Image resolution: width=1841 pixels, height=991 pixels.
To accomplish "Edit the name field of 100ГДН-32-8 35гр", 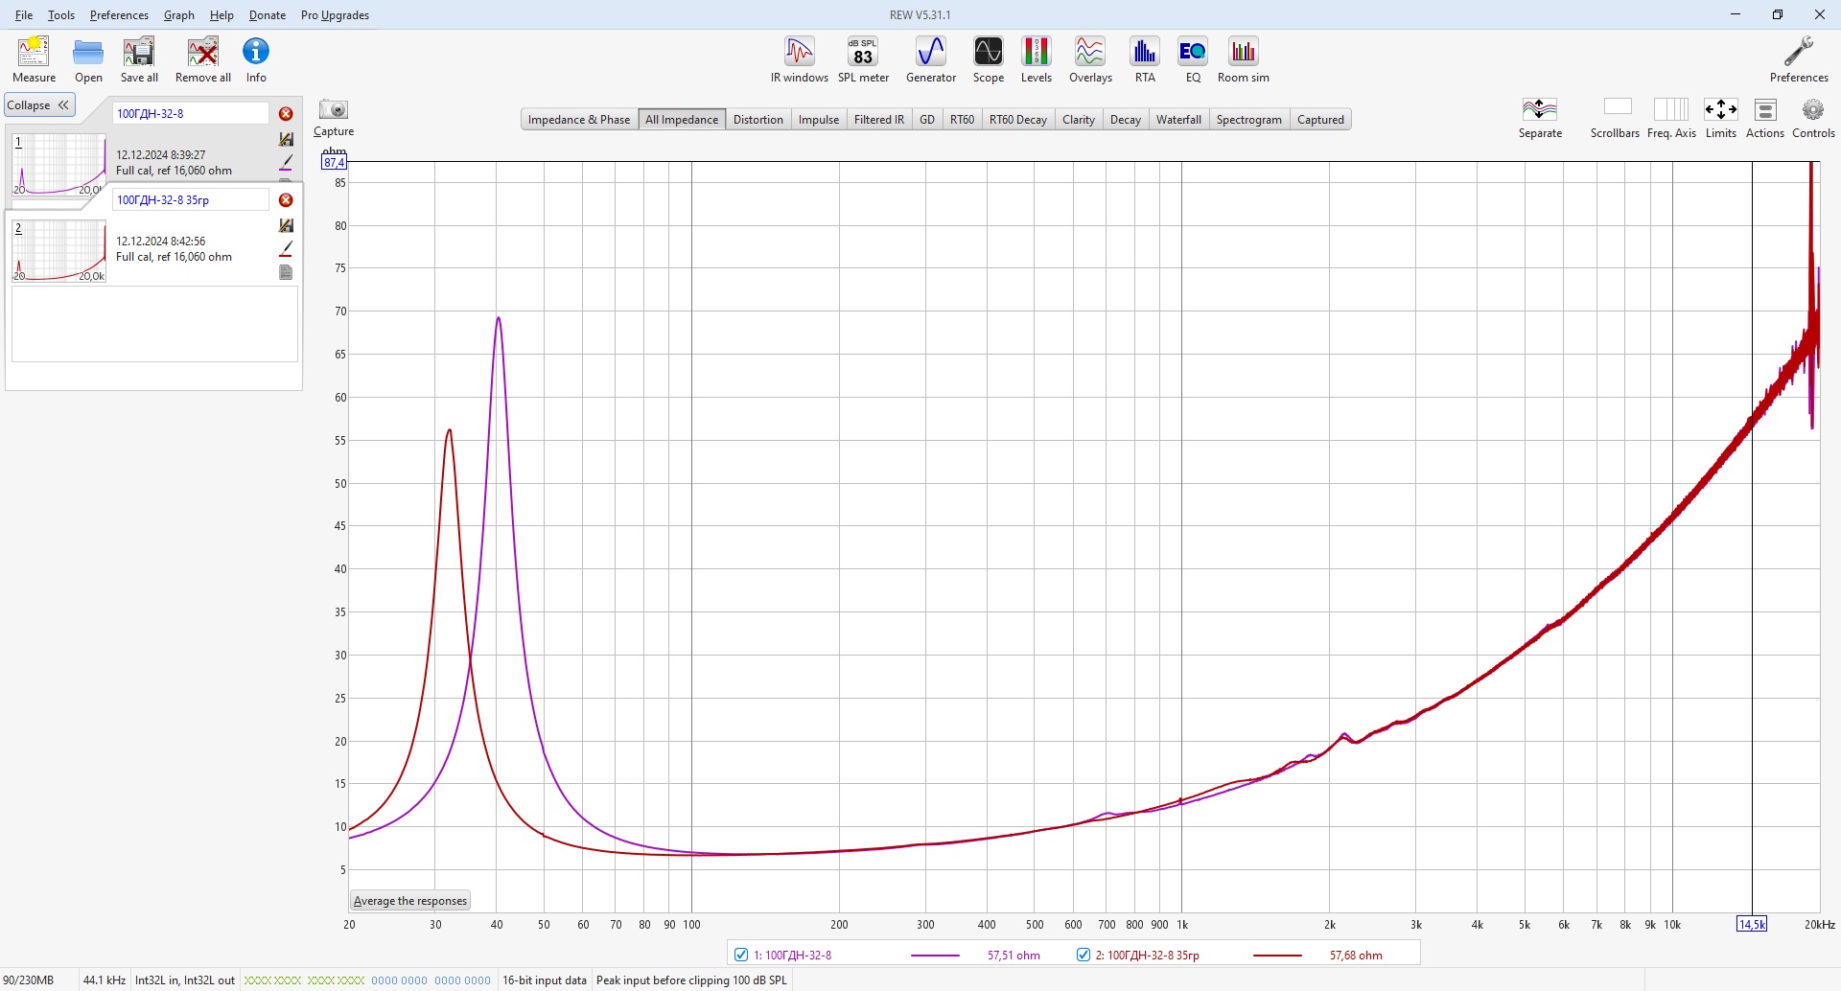I will click(x=191, y=200).
